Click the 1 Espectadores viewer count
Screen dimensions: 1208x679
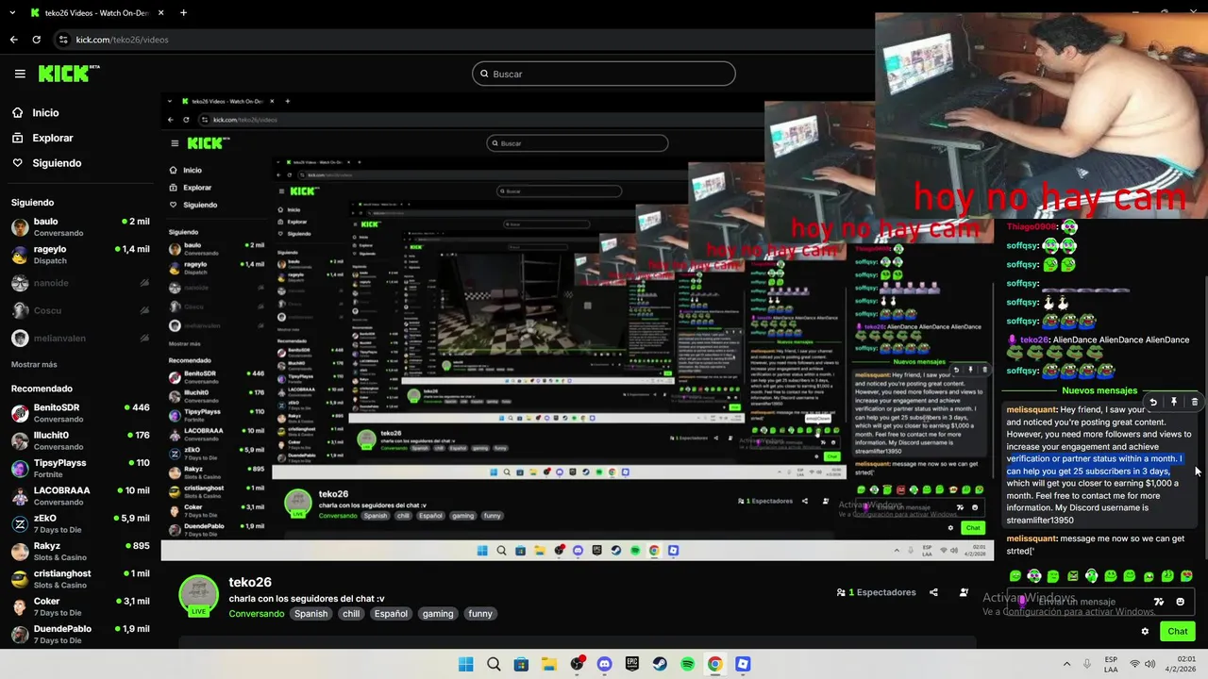[x=877, y=592]
